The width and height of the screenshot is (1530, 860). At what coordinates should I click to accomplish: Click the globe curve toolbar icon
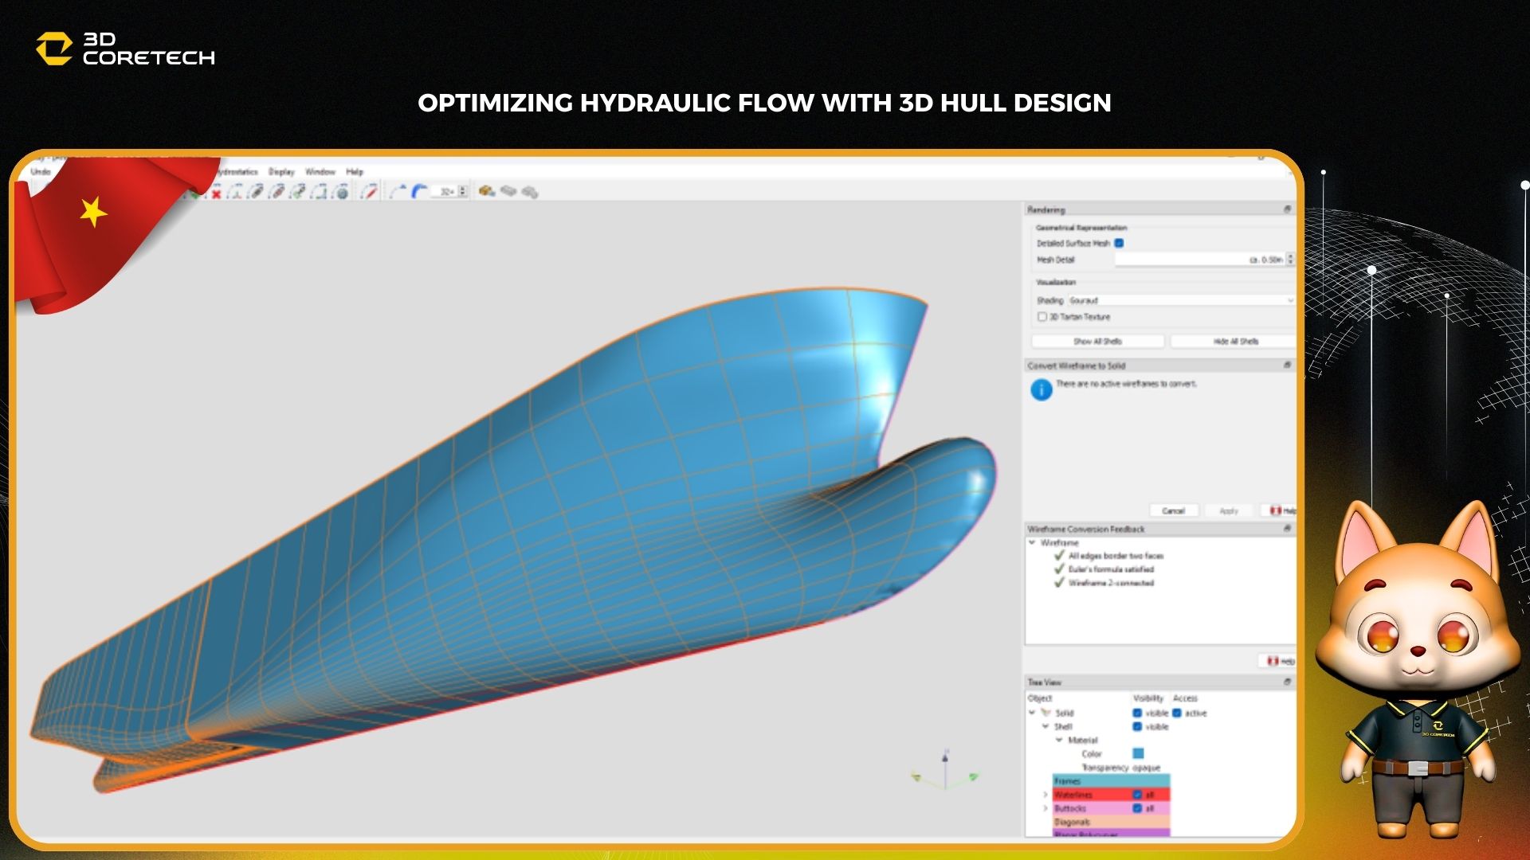click(x=340, y=192)
